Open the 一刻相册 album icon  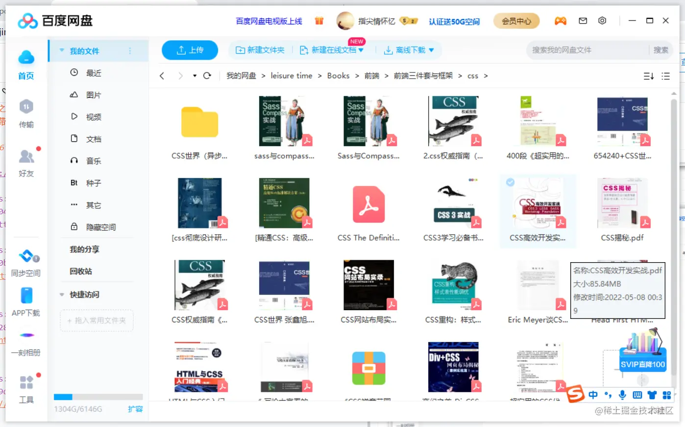pyautogui.click(x=27, y=335)
